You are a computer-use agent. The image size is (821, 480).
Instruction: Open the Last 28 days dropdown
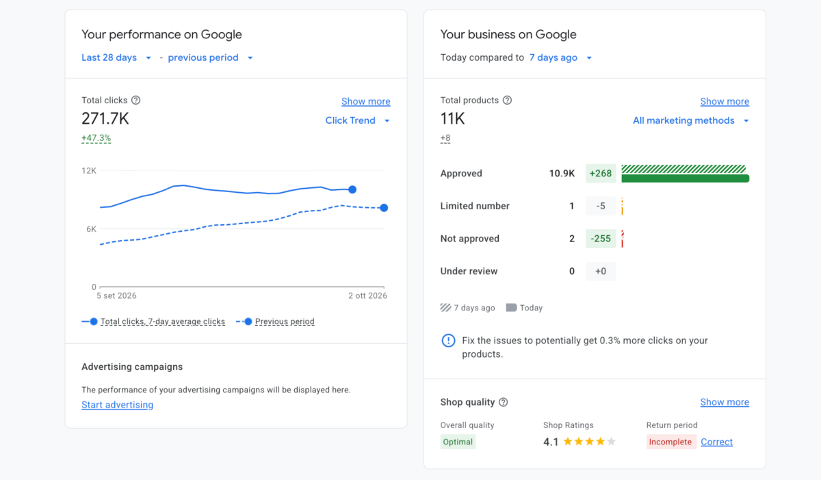[116, 57]
